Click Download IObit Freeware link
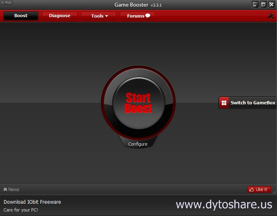Image resolution: width=277 pixels, height=216 pixels. (32, 202)
